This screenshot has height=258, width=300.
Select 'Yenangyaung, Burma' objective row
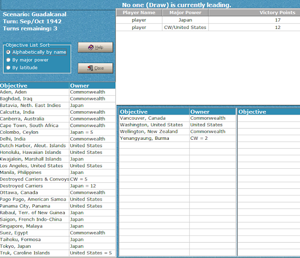(177, 138)
